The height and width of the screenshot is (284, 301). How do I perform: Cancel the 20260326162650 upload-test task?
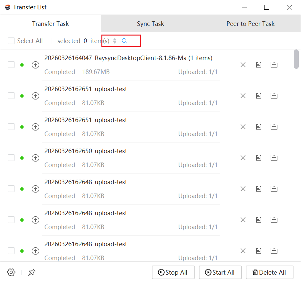[x=243, y=158]
